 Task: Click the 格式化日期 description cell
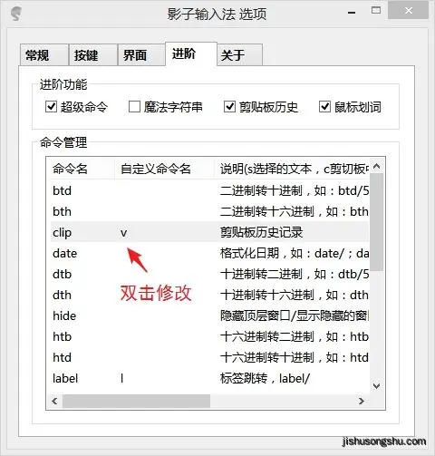tap(295, 253)
